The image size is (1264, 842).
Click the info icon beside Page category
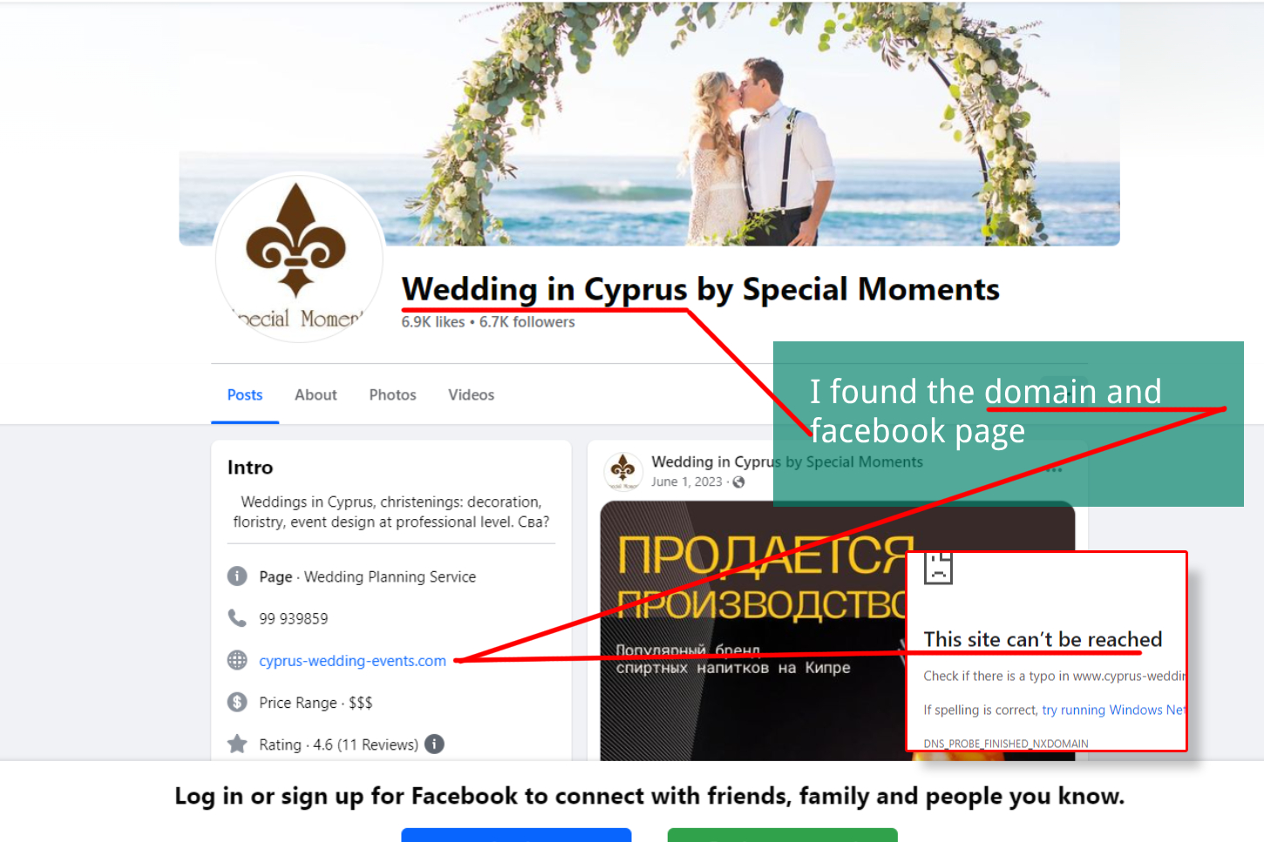coord(237,576)
